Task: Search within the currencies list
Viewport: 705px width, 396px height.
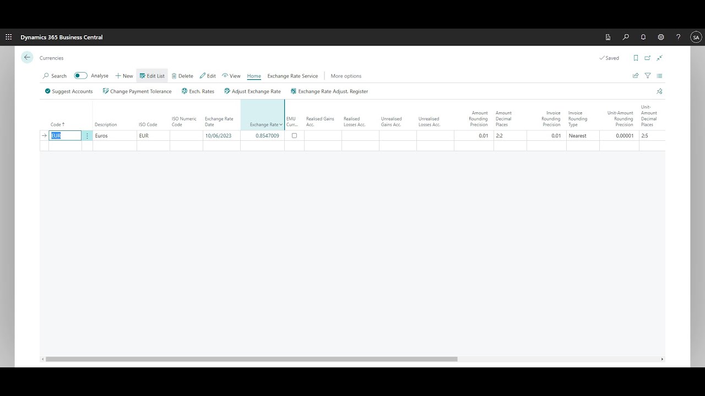Action: [x=55, y=76]
